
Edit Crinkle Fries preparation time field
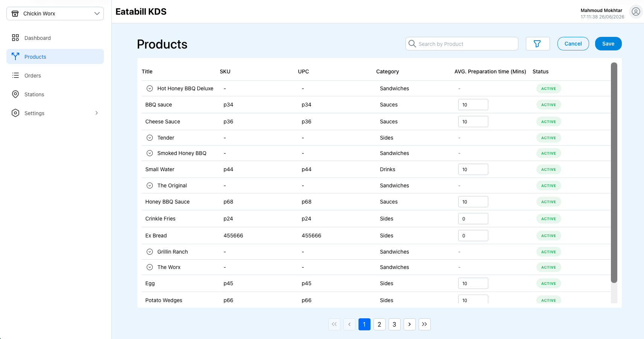[473, 219]
